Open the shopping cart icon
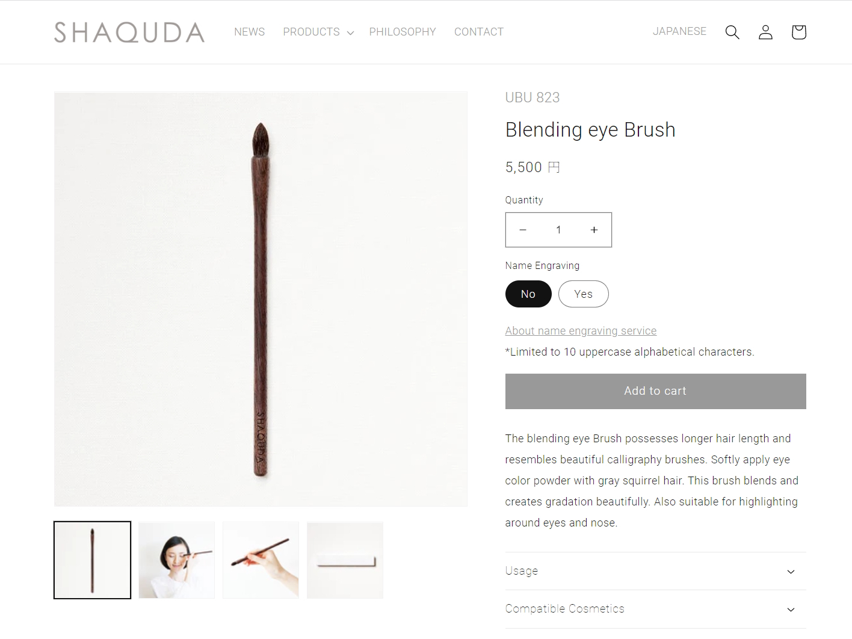Image resolution: width=852 pixels, height=639 pixels. click(x=798, y=32)
